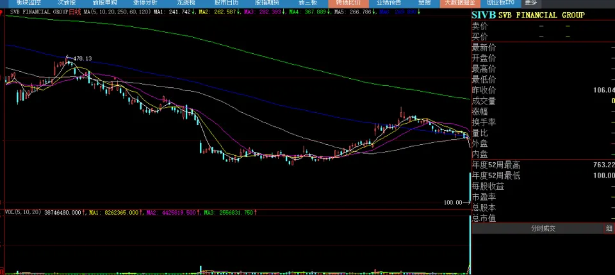This screenshot has width=615, height=275.
Task: Switch to the 次新股 tab
Action: (x=68, y=3)
